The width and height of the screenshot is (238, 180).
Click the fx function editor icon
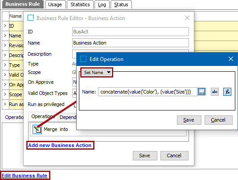pos(227,92)
